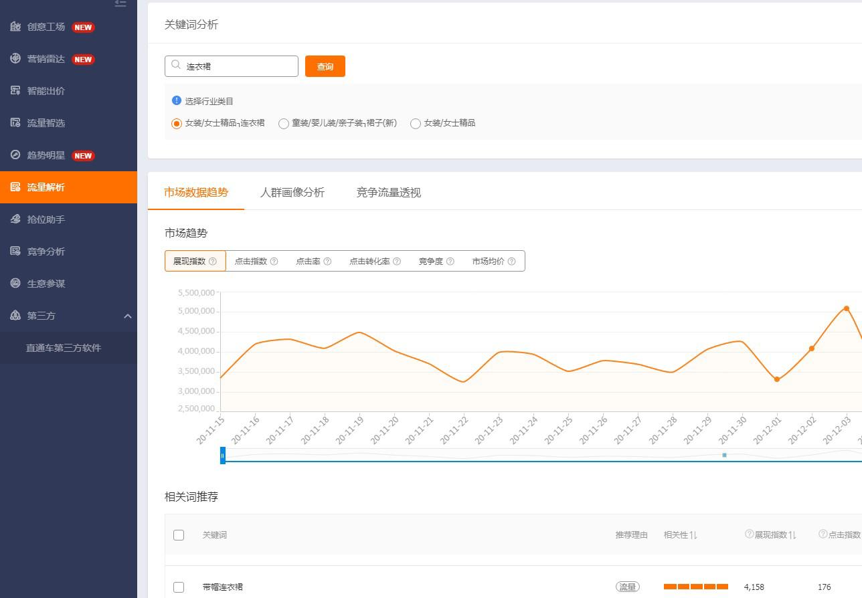Screen dimensions: 862x598
Task: Open 生意参谋 in the sidebar
Action: pos(47,283)
